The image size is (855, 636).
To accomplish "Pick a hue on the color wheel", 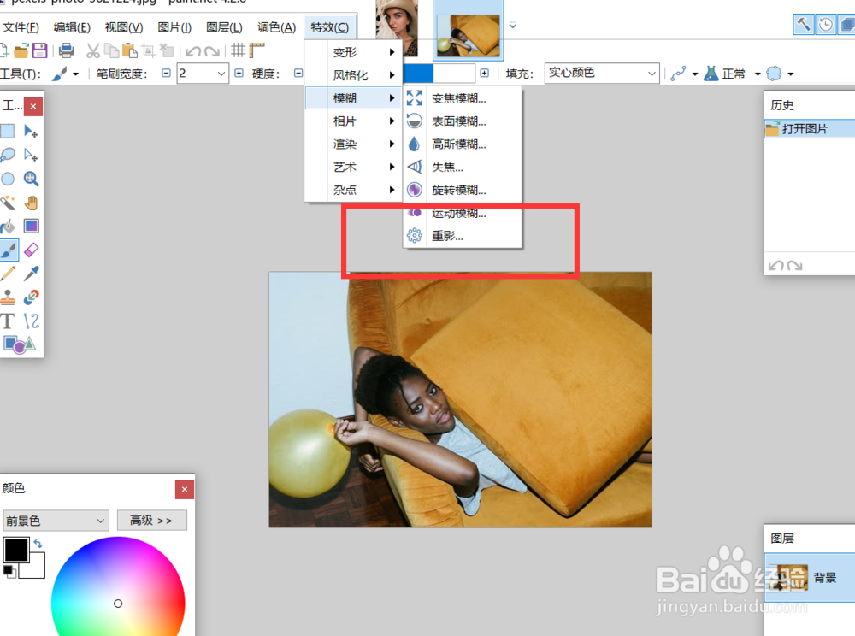I will [118, 586].
